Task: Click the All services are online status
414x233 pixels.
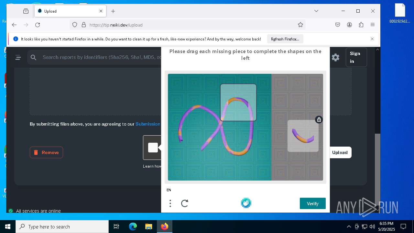Action: coord(38,211)
